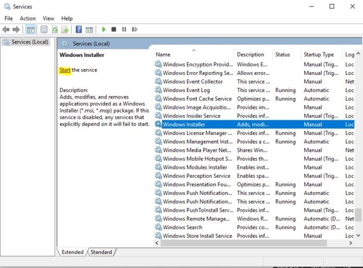Click Enables spa... description text
The width and height of the screenshot is (363, 268).
252,176
